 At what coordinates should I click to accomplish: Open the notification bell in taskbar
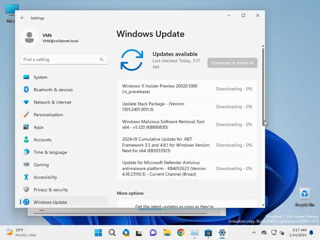click(312, 232)
